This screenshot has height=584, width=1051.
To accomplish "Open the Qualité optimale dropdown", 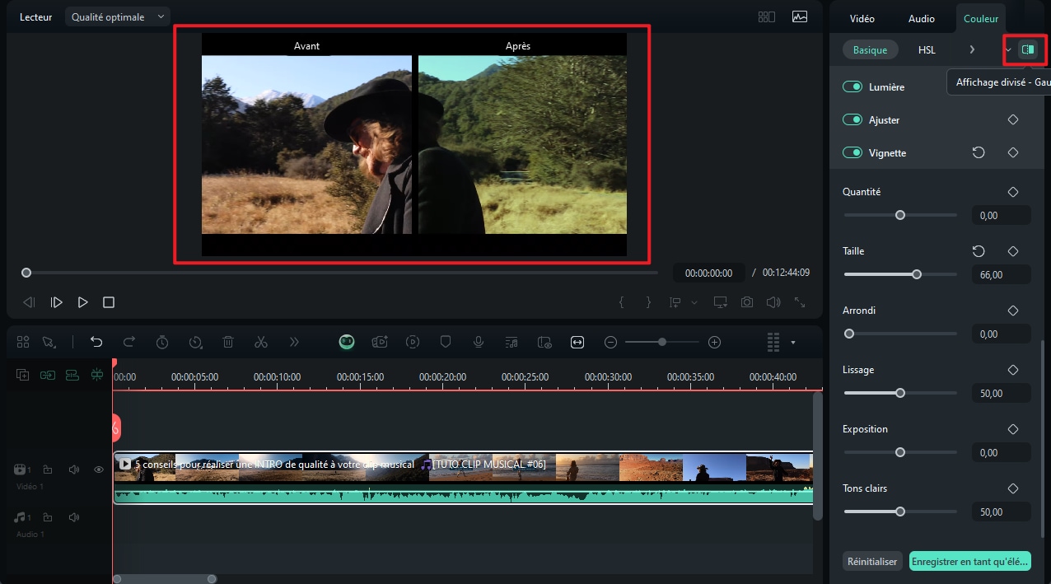I will [118, 16].
